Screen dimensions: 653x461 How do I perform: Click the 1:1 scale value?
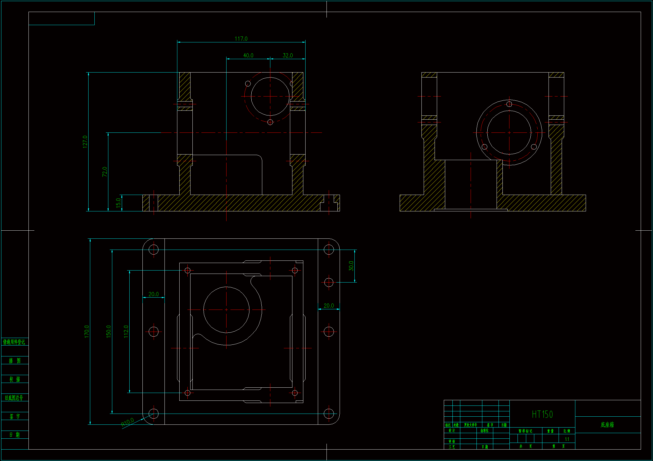click(x=567, y=440)
